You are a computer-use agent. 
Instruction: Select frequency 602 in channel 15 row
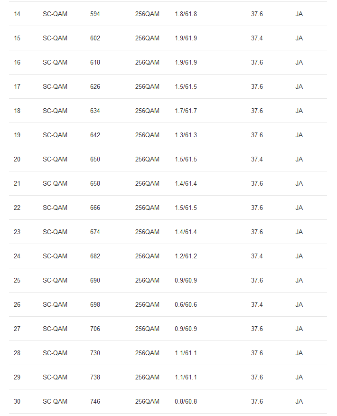(95, 38)
